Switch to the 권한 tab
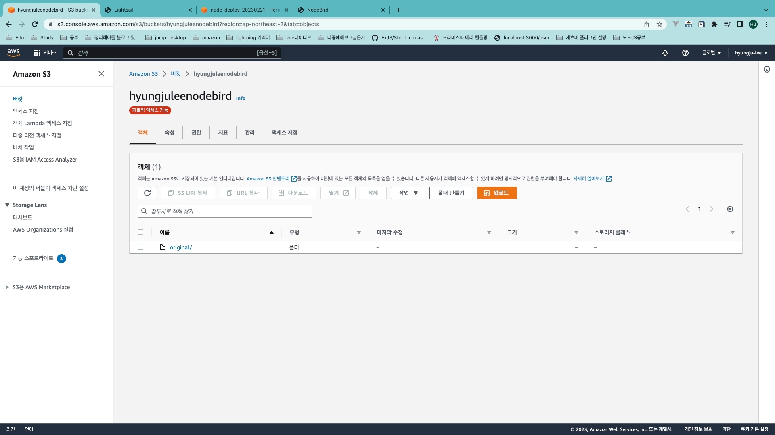This screenshot has width=775, height=435. (x=196, y=133)
